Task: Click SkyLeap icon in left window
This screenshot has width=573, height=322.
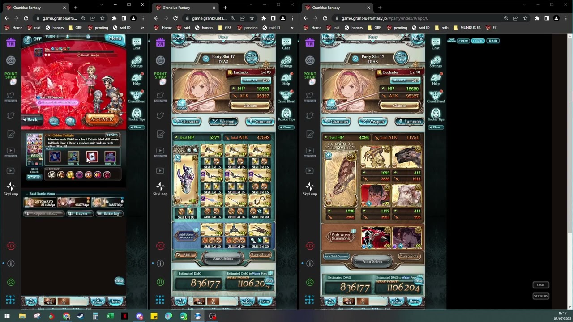Action: click(x=11, y=189)
